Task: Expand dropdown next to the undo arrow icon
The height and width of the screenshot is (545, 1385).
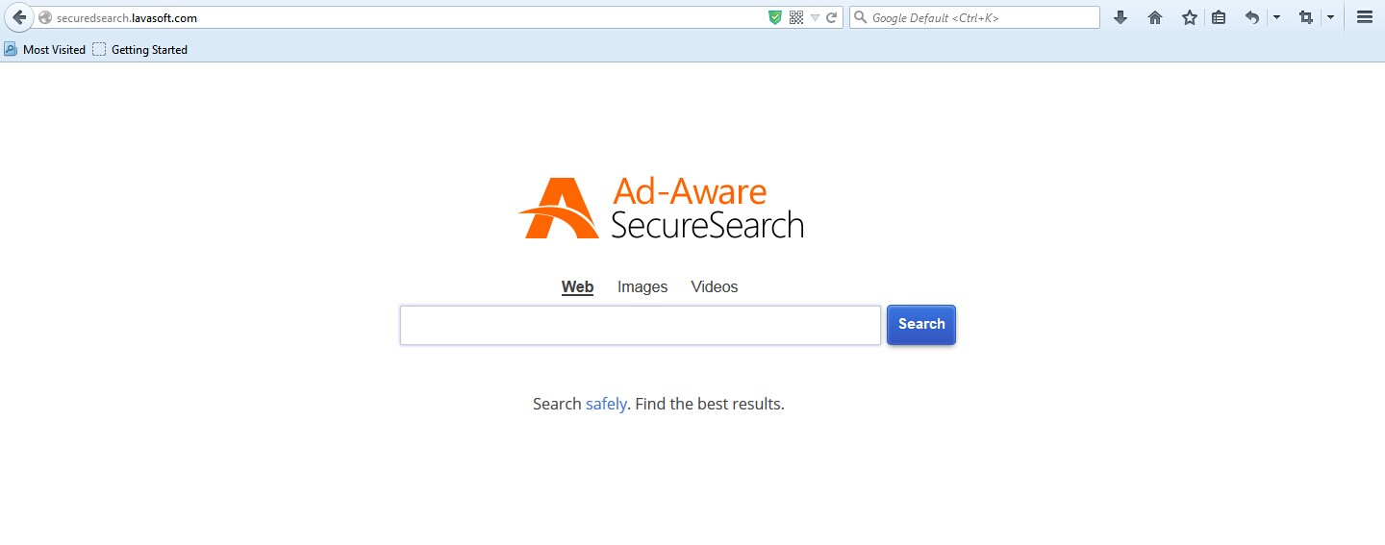Action: click(1276, 17)
